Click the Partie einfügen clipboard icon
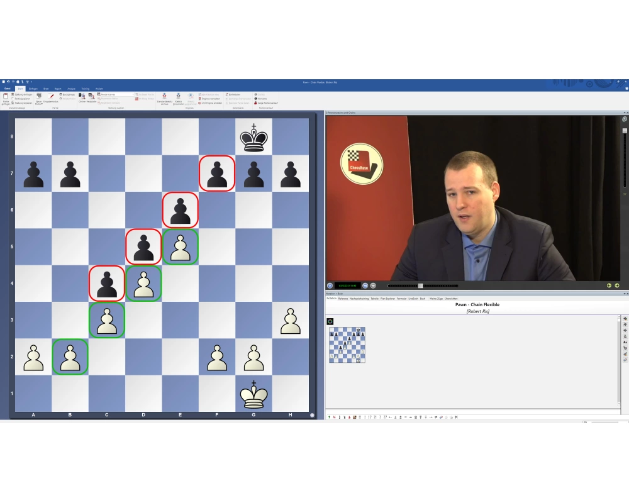This screenshot has width=629, height=503. (x=6, y=97)
